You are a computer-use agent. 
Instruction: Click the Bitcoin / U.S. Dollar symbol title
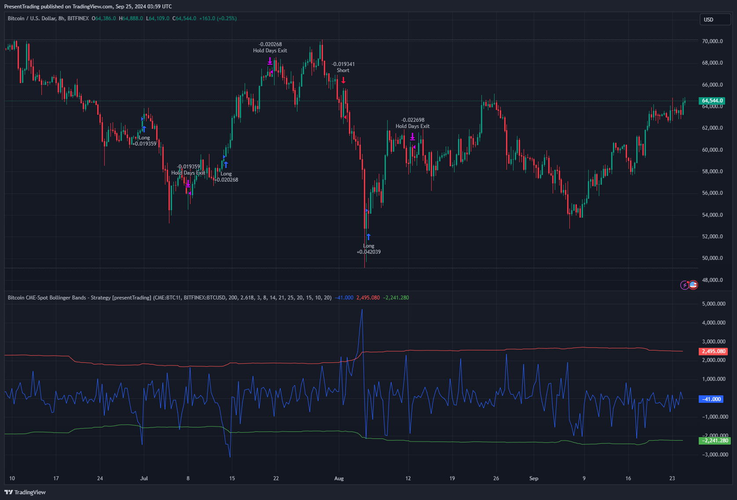(48, 18)
